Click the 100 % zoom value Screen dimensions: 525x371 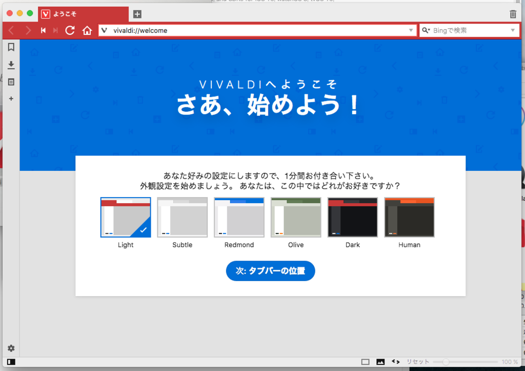(510, 362)
